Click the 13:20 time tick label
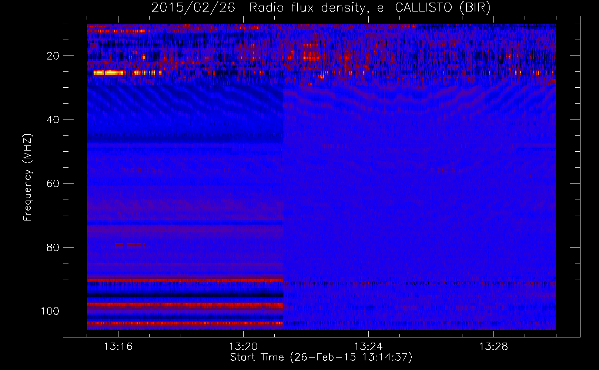The image size is (599, 370). (243, 347)
